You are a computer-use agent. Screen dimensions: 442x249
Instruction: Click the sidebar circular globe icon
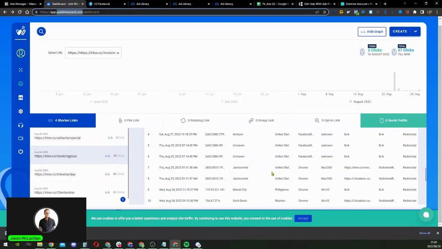[x=21, y=84]
